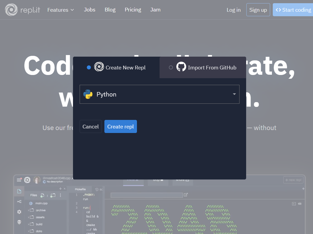Click the GitHub octocat icon in the dialog
The height and width of the screenshot is (234, 313).
181,67
